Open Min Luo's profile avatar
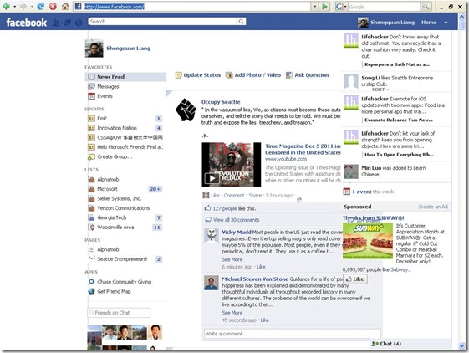469x353 pixels. (351, 171)
